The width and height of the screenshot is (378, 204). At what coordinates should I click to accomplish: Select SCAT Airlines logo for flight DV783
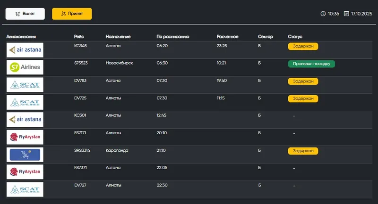tap(25, 85)
